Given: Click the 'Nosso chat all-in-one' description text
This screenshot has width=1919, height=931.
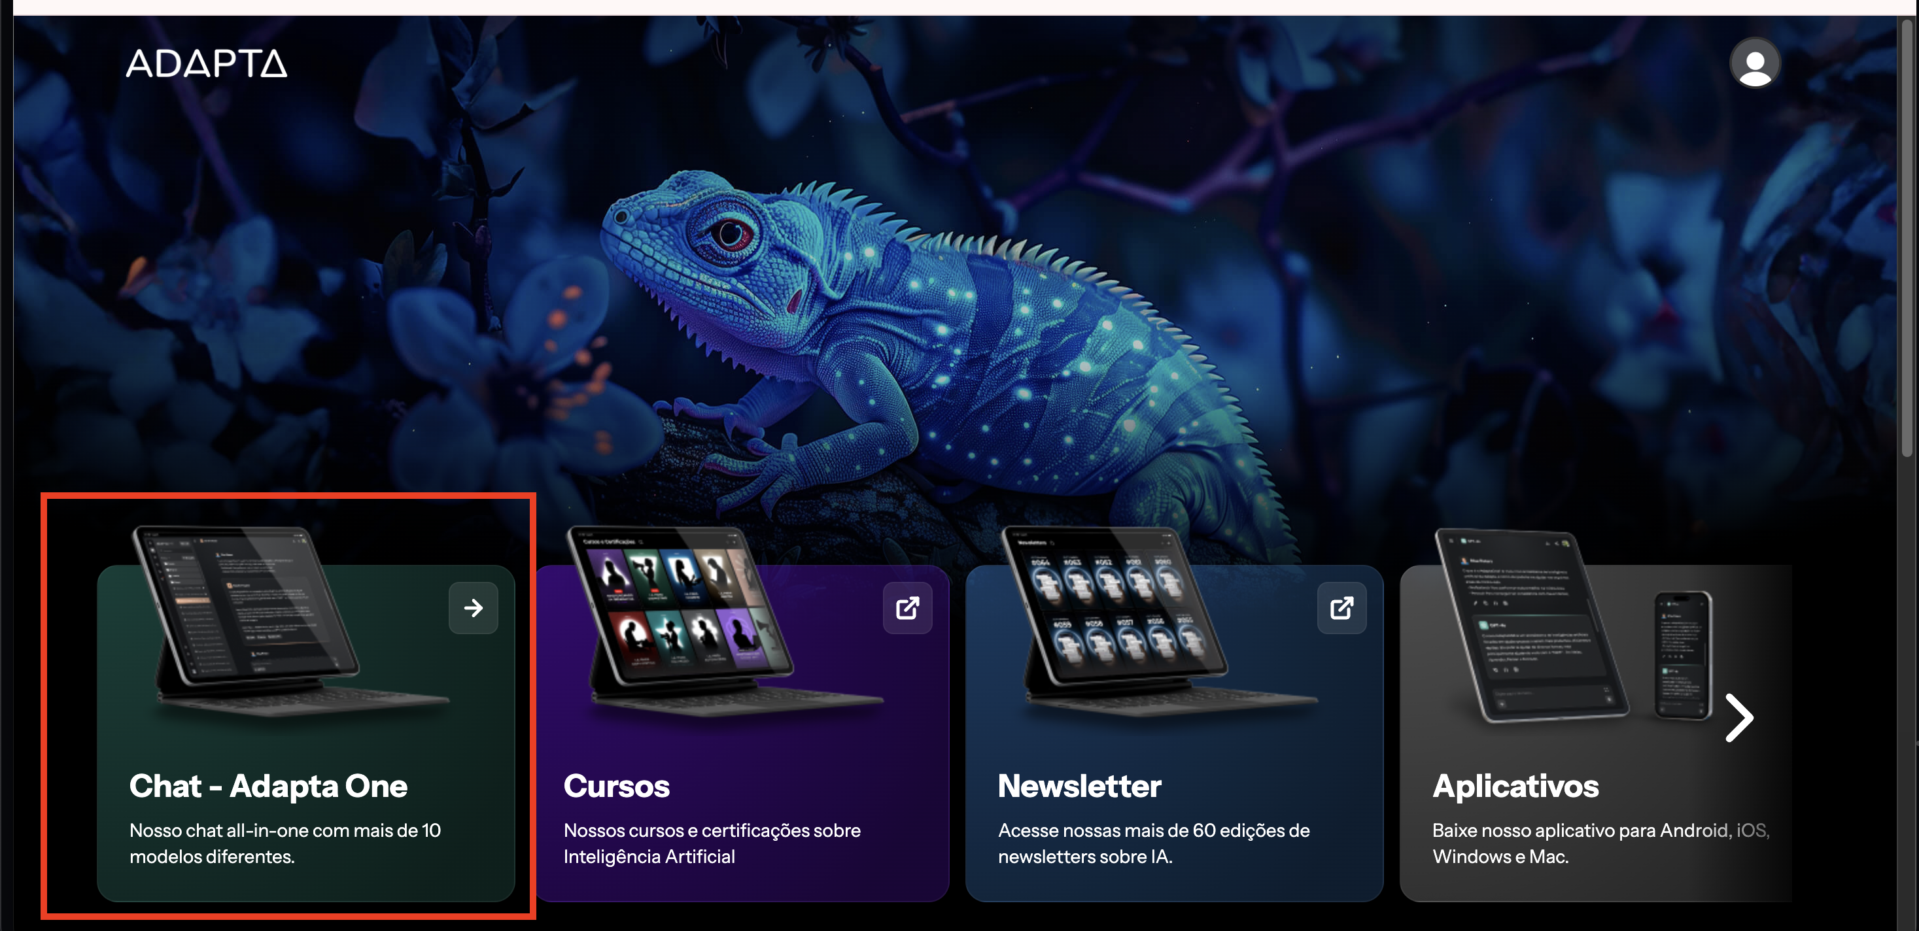Looking at the screenshot, I should tap(285, 843).
